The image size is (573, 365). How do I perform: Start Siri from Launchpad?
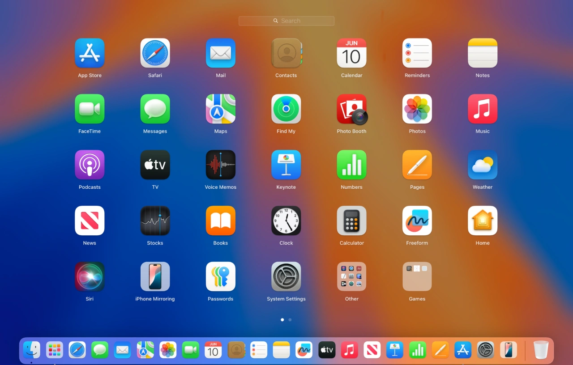(x=90, y=276)
